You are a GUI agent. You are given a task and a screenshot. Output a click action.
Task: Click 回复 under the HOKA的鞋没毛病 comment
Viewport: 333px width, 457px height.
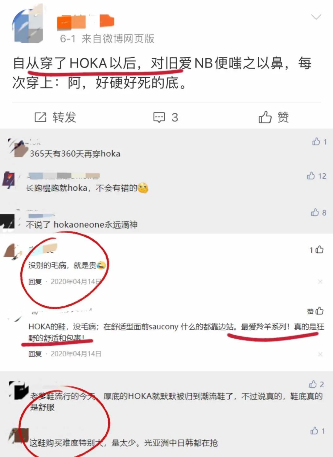pyautogui.click(x=35, y=354)
